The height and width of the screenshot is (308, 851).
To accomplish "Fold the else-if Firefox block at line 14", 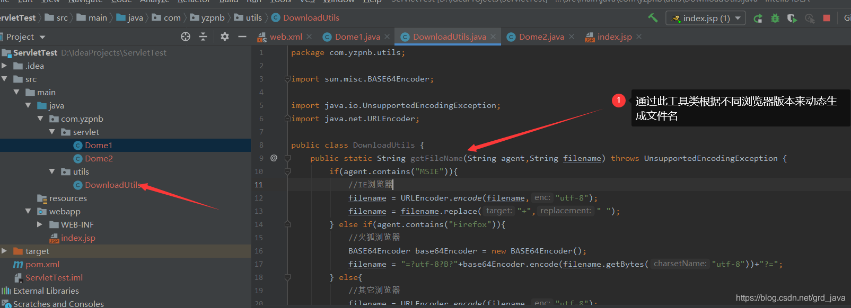I will [287, 224].
